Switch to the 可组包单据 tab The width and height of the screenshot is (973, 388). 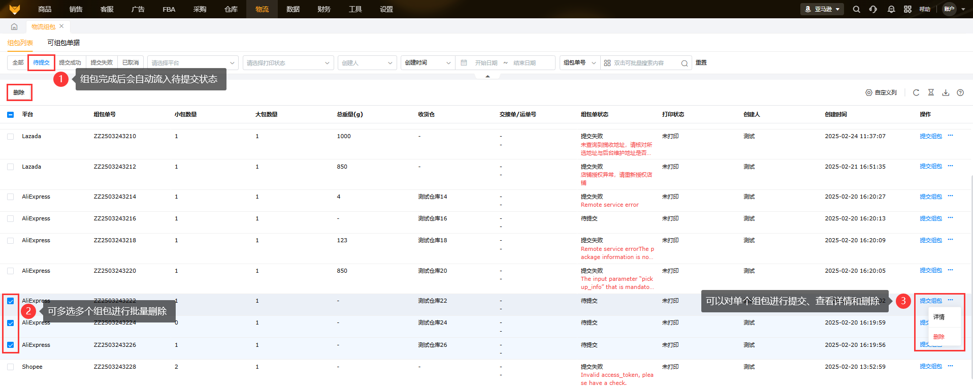coord(63,43)
